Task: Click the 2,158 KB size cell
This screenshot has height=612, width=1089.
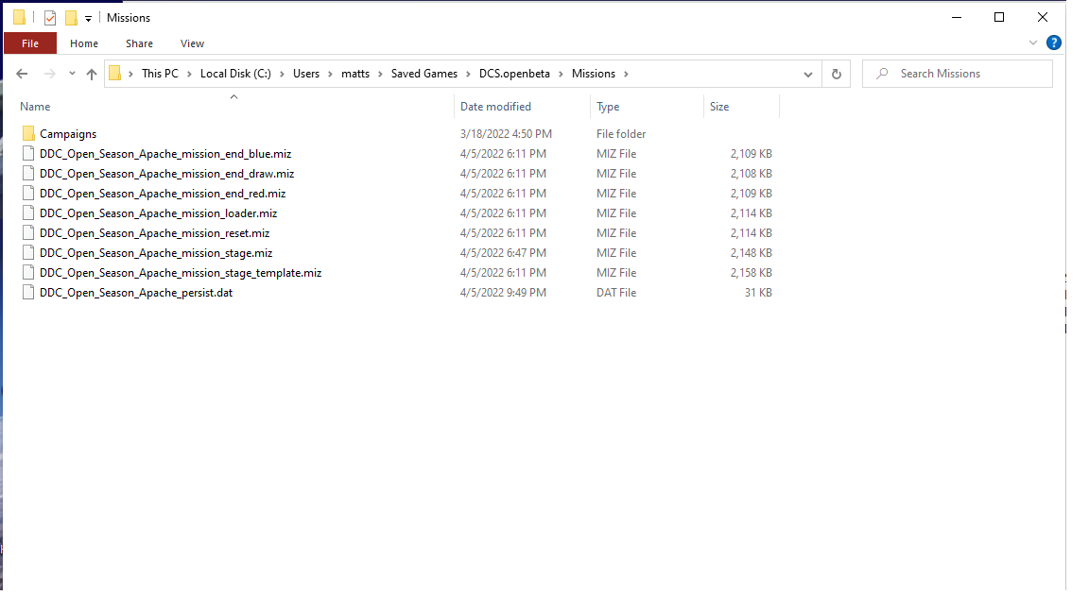Action: [751, 273]
